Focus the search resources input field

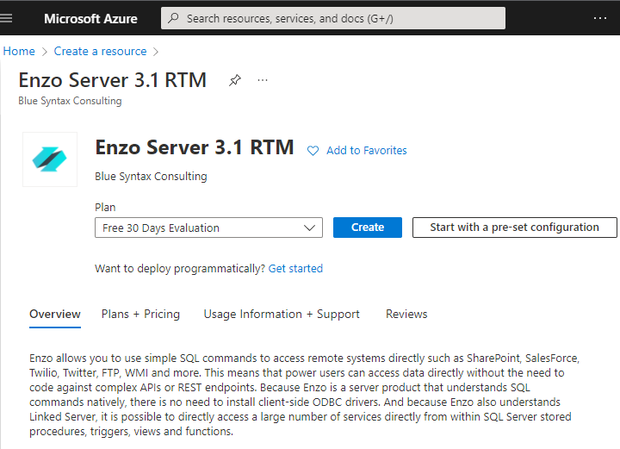(x=333, y=18)
